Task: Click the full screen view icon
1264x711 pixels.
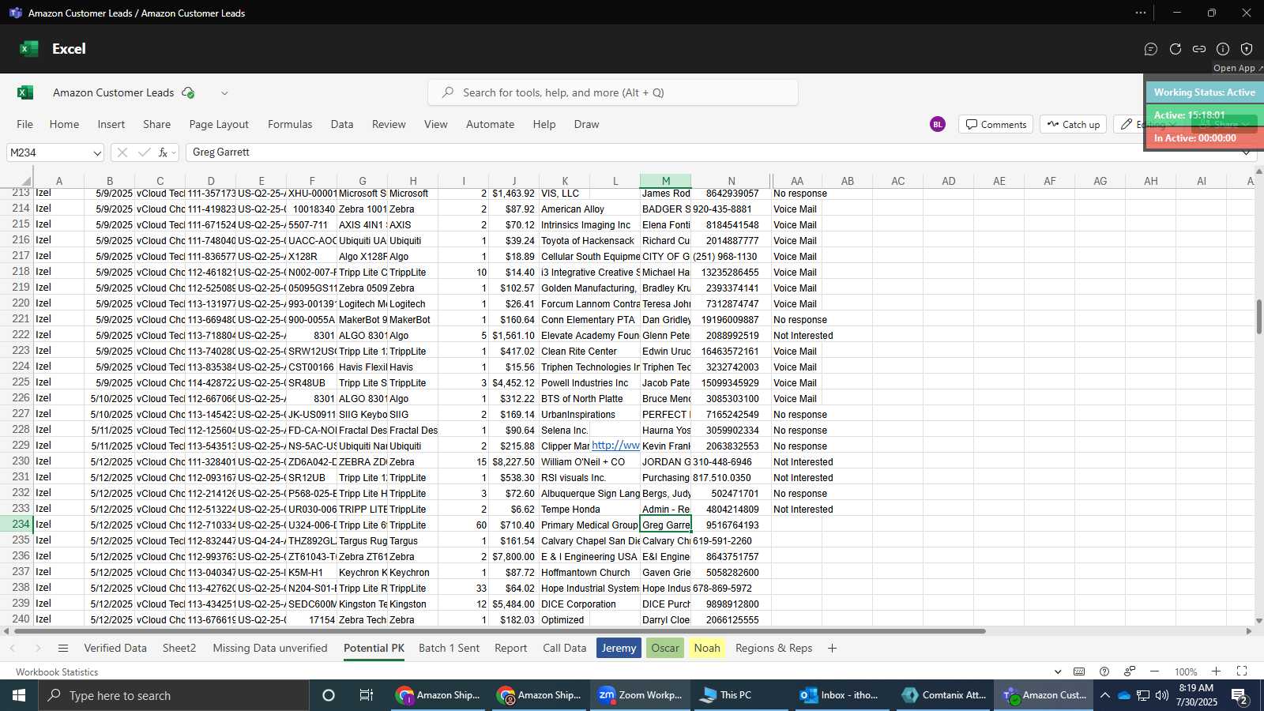Action: tap(1242, 671)
